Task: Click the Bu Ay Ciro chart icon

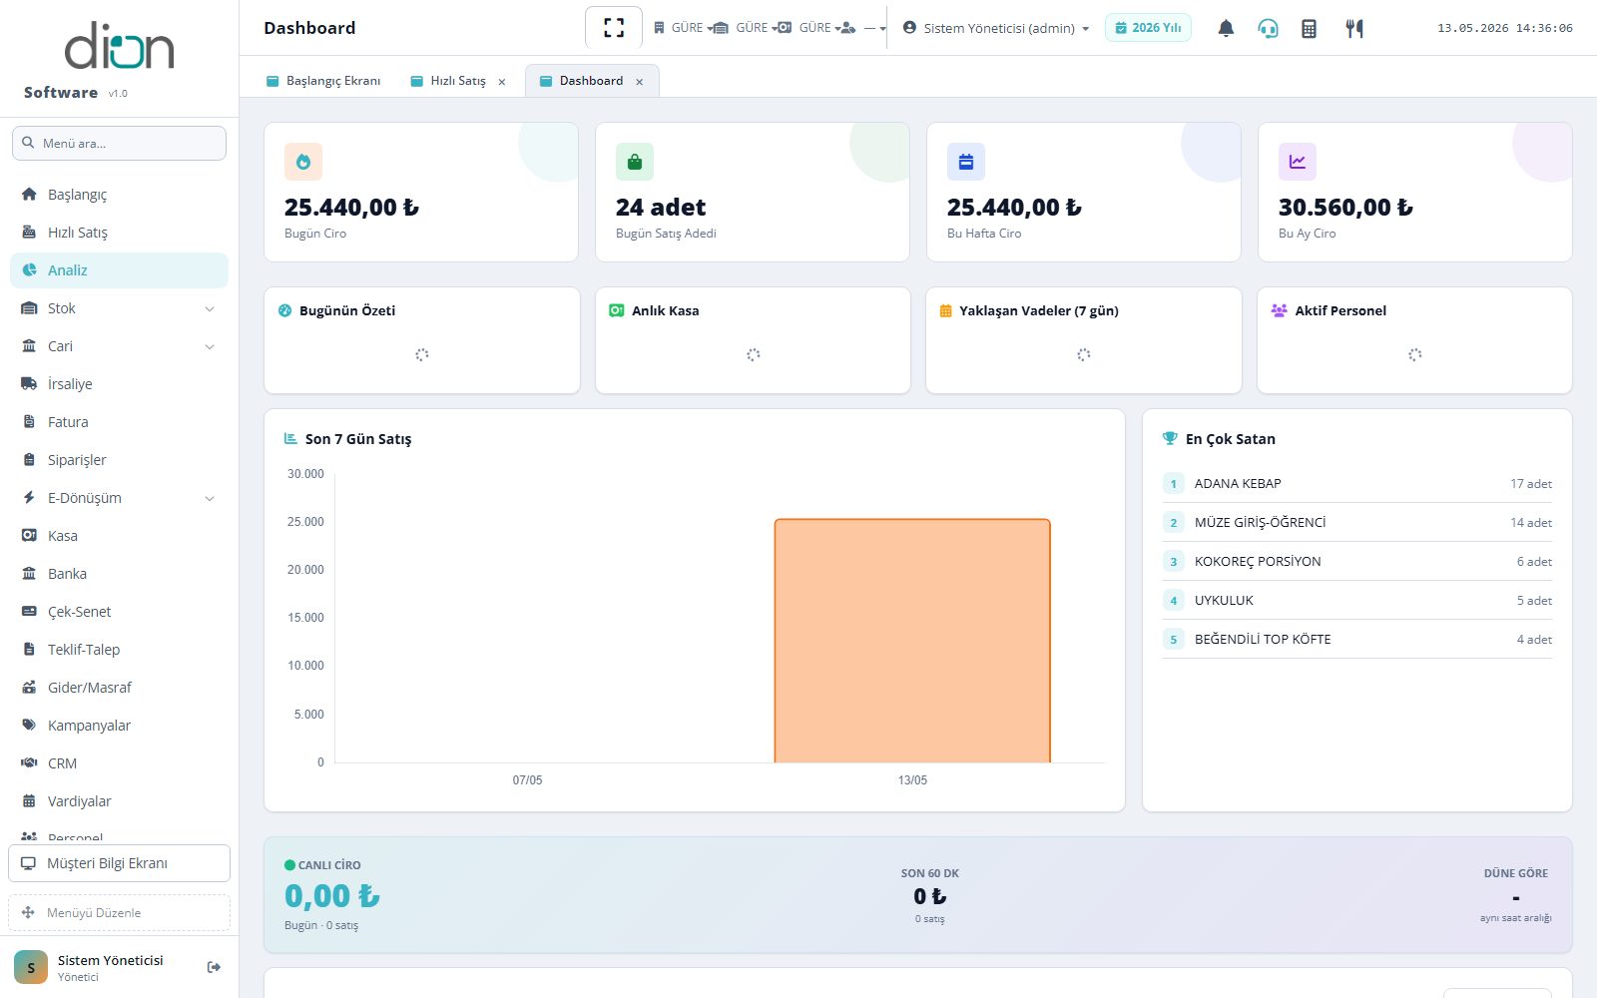Action: (1298, 162)
